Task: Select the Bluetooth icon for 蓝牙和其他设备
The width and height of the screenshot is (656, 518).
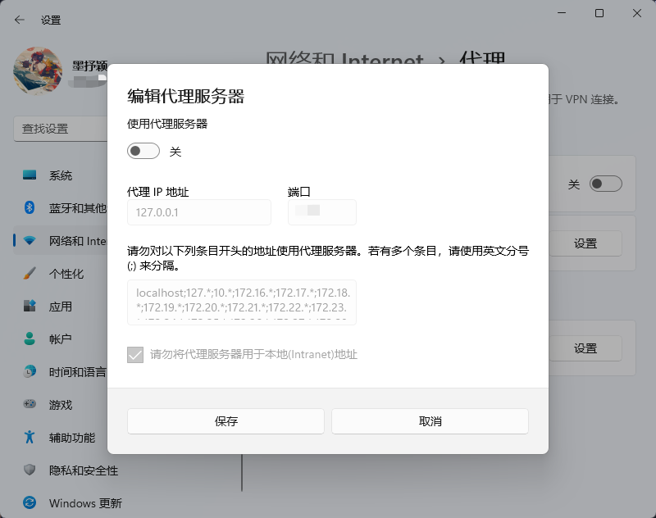Action: coord(30,207)
